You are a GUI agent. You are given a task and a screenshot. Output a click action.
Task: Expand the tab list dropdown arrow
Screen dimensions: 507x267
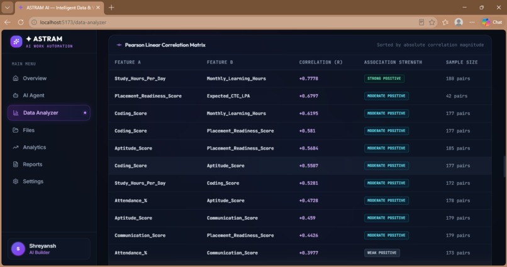[7, 8]
